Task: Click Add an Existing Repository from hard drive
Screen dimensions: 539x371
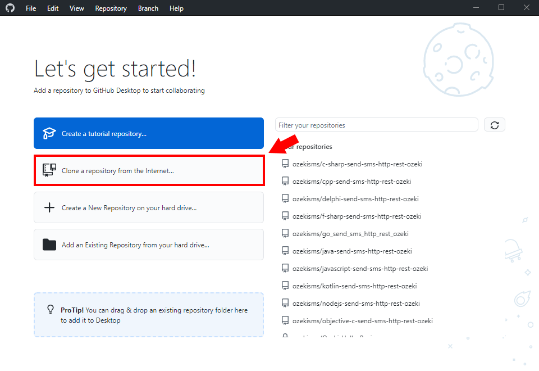Action: (149, 244)
